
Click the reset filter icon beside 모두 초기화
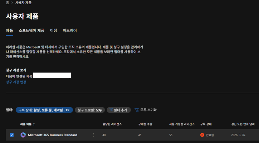coord(137,110)
